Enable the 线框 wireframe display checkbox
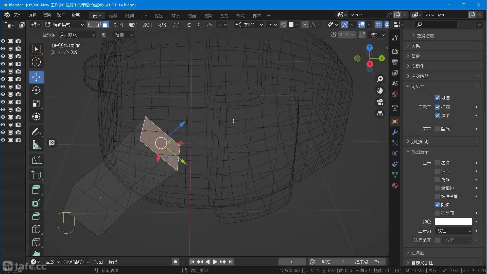The width and height of the screenshot is (487, 274). point(437,180)
